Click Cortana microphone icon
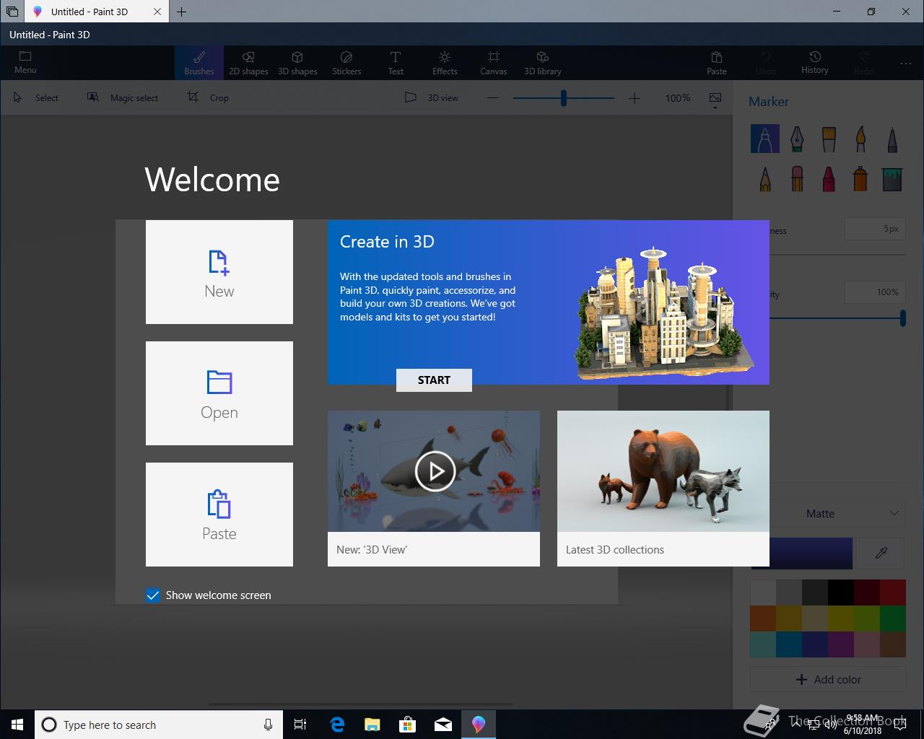 tap(268, 725)
